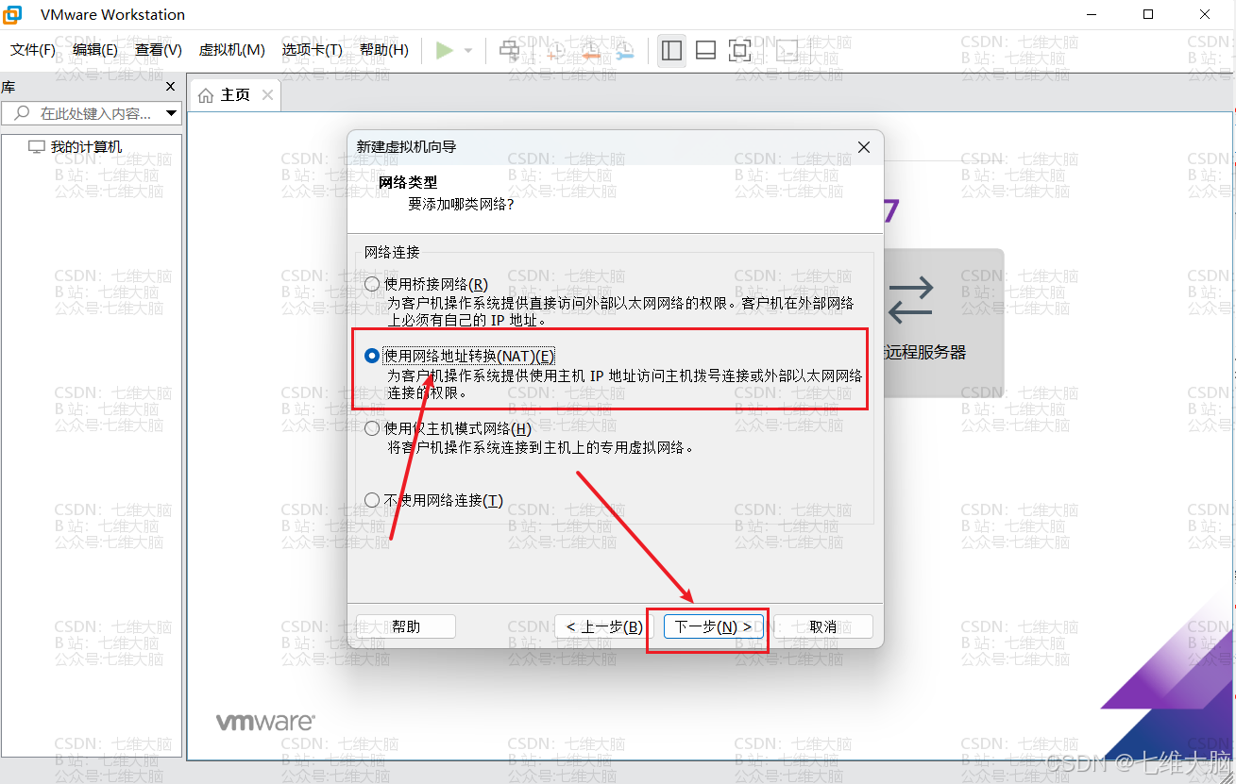
Task: Open the 查看(V) menu
Action: [x=159, y=50]
